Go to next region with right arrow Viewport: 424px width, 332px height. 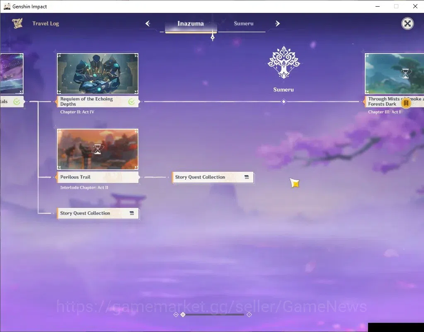click(277, 24)
